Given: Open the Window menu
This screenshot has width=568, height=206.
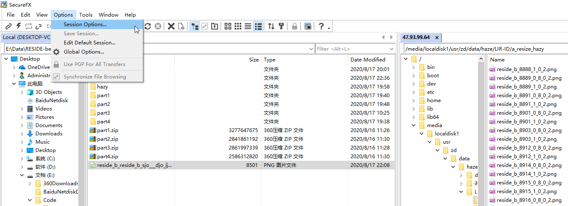Looking at the screenshot, I should tap(108, 15).
